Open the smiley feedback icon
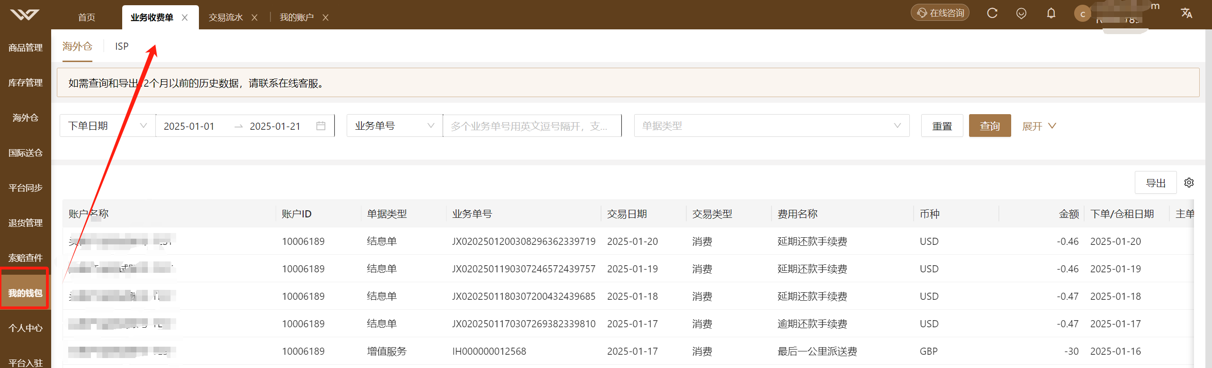Viewport: 1212px width, 368px height. pyautogui.click(x=1021, y=13)
